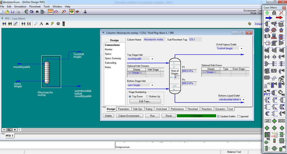Enter Basis Environment via the flask icon

85,12
